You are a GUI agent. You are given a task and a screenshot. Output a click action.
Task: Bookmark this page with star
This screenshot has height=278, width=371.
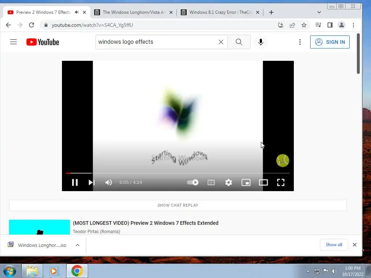(x=304, y=25)
